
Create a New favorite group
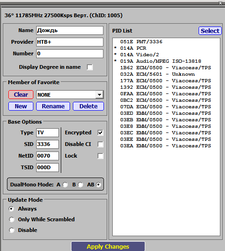(21, 106)
